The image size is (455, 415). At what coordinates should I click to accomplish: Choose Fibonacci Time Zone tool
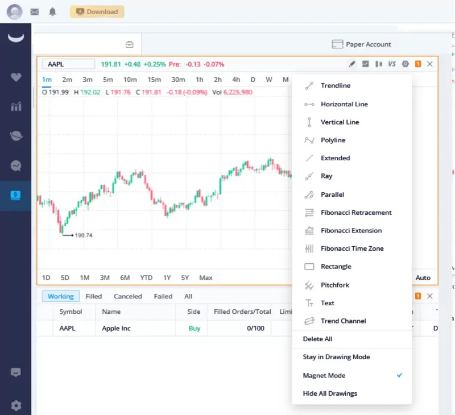tap(351, 248)
